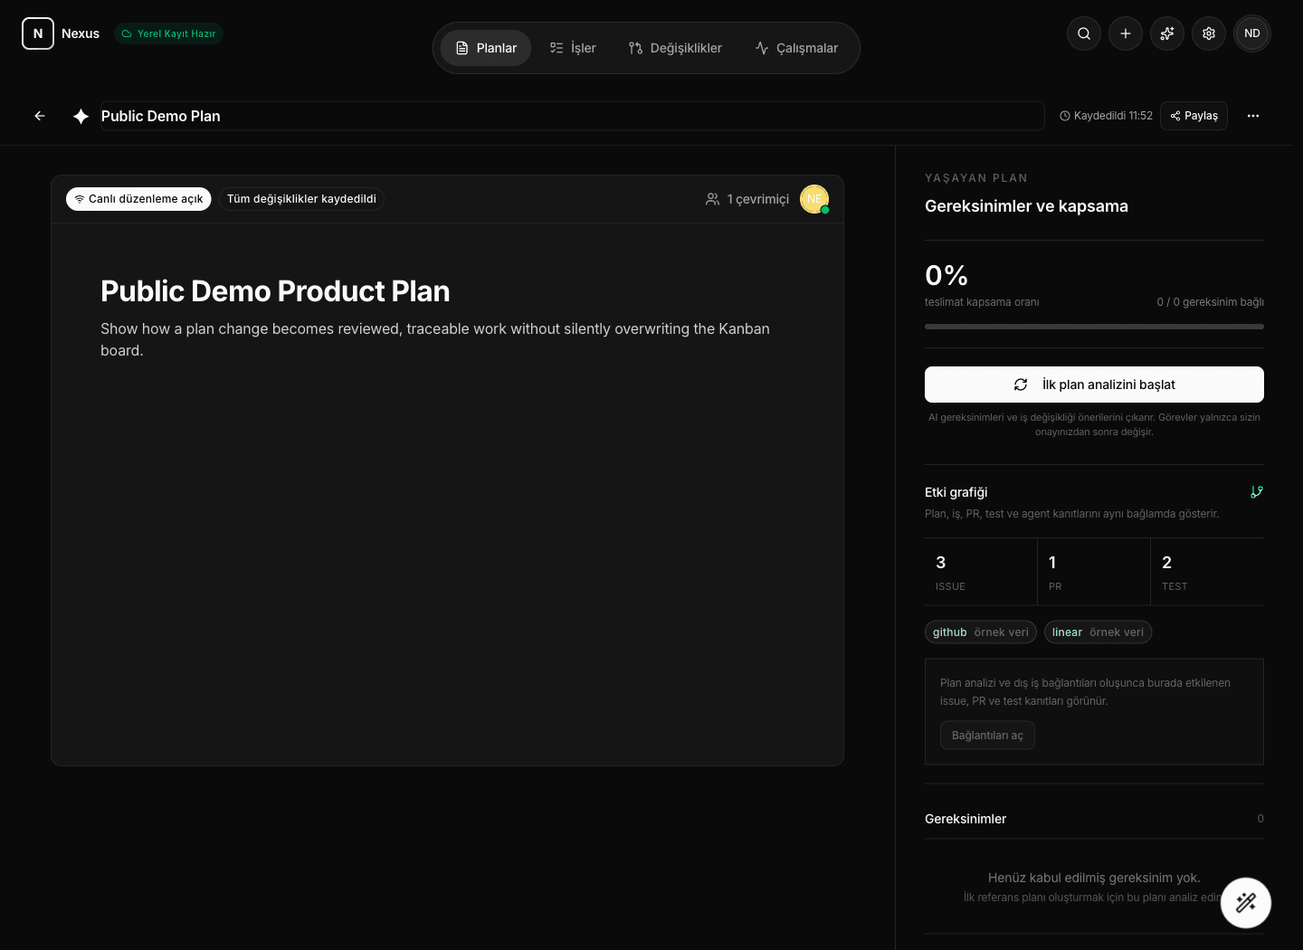This screenshot has height=950, width=1303.
Task: Click the Nexus N logo
Action: click(x=38, y=33)
